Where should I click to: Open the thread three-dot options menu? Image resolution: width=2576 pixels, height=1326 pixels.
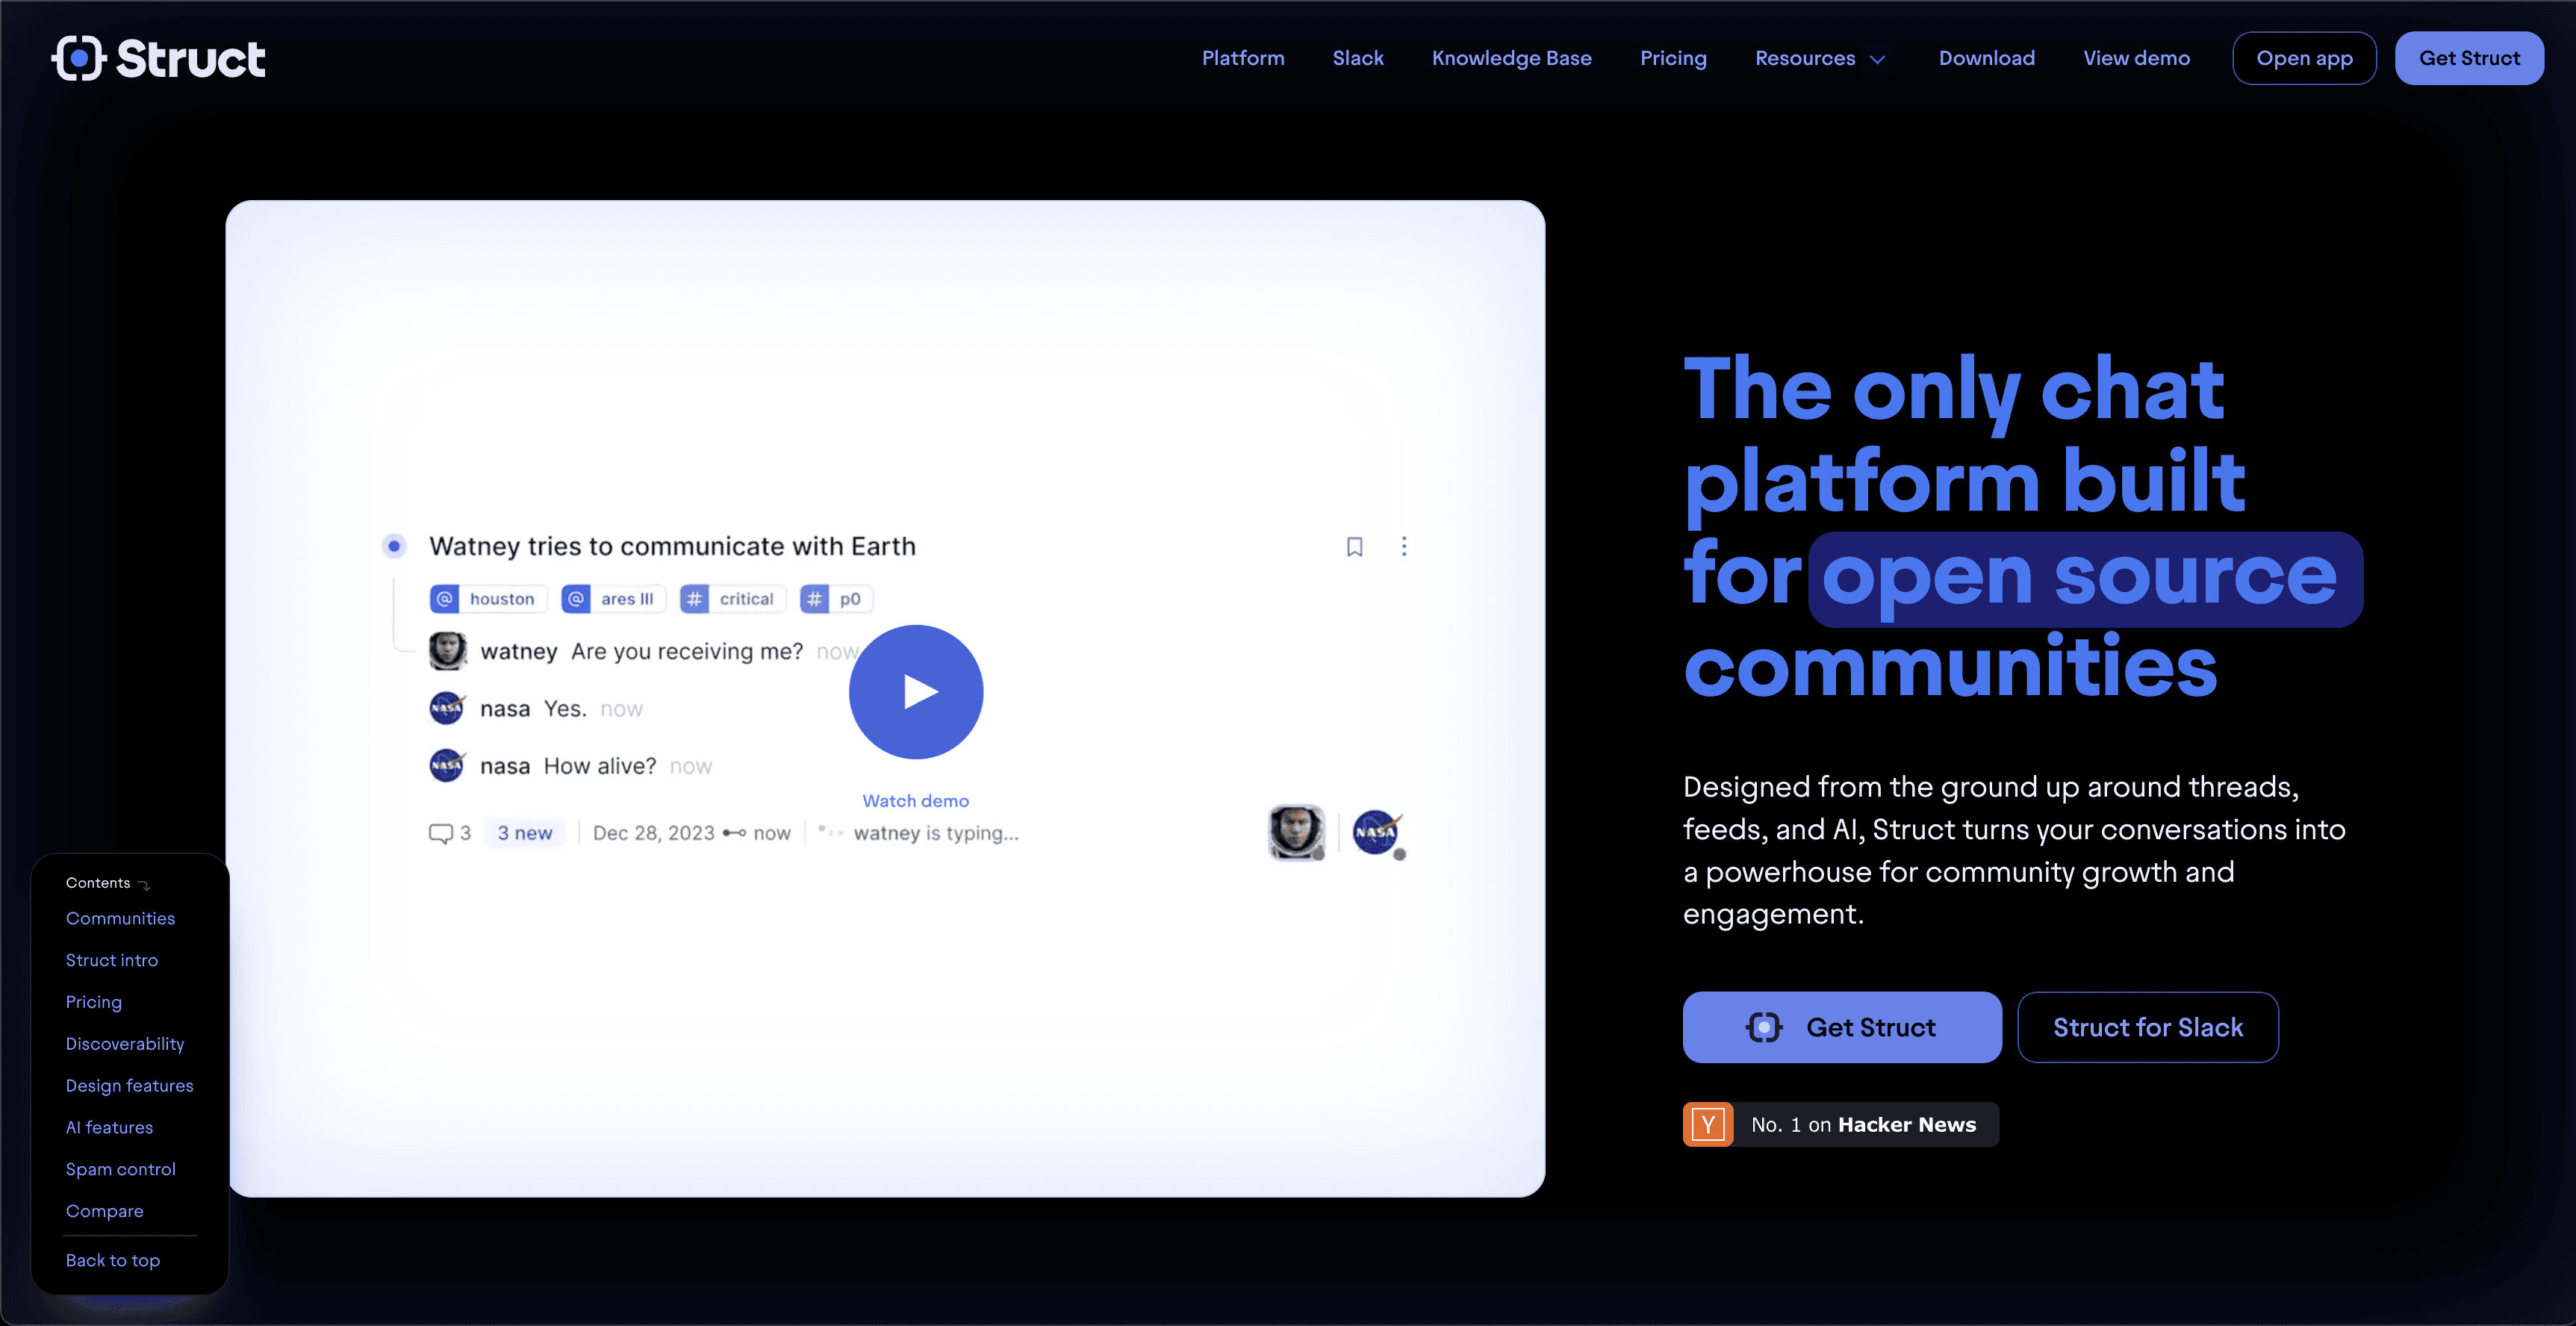pos(1404,546)
